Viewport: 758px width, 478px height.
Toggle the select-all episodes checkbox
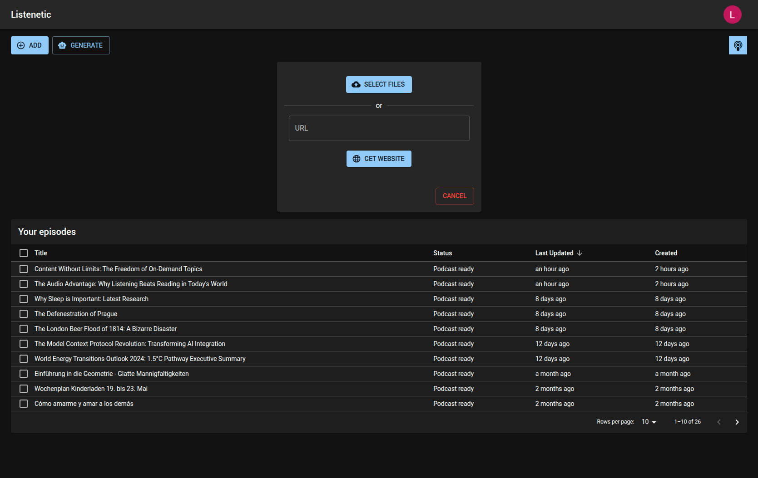coord(24,253)
